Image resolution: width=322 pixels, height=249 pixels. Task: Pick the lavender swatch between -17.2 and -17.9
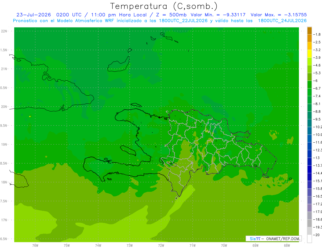coord(309,208)
